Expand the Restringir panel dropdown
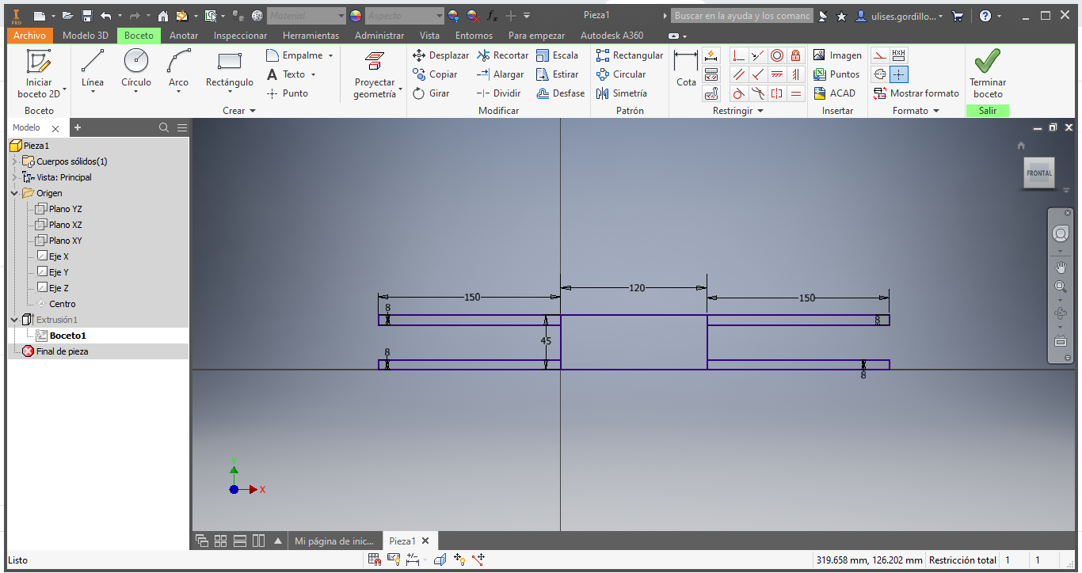1082x573 pixels. 738,111
